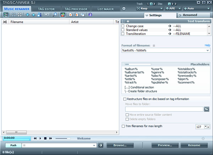Click the go arrow next to path field

click(100, 145)
